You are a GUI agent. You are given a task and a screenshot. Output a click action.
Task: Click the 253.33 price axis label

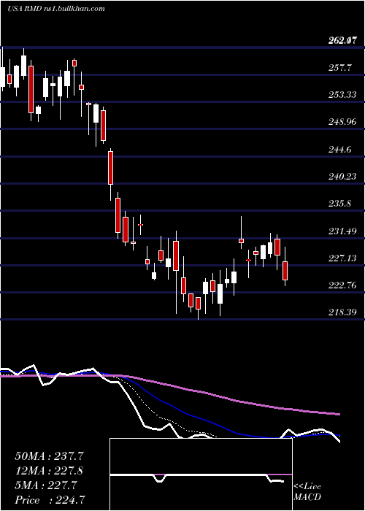pyautogui.click(x=342, y=95)
